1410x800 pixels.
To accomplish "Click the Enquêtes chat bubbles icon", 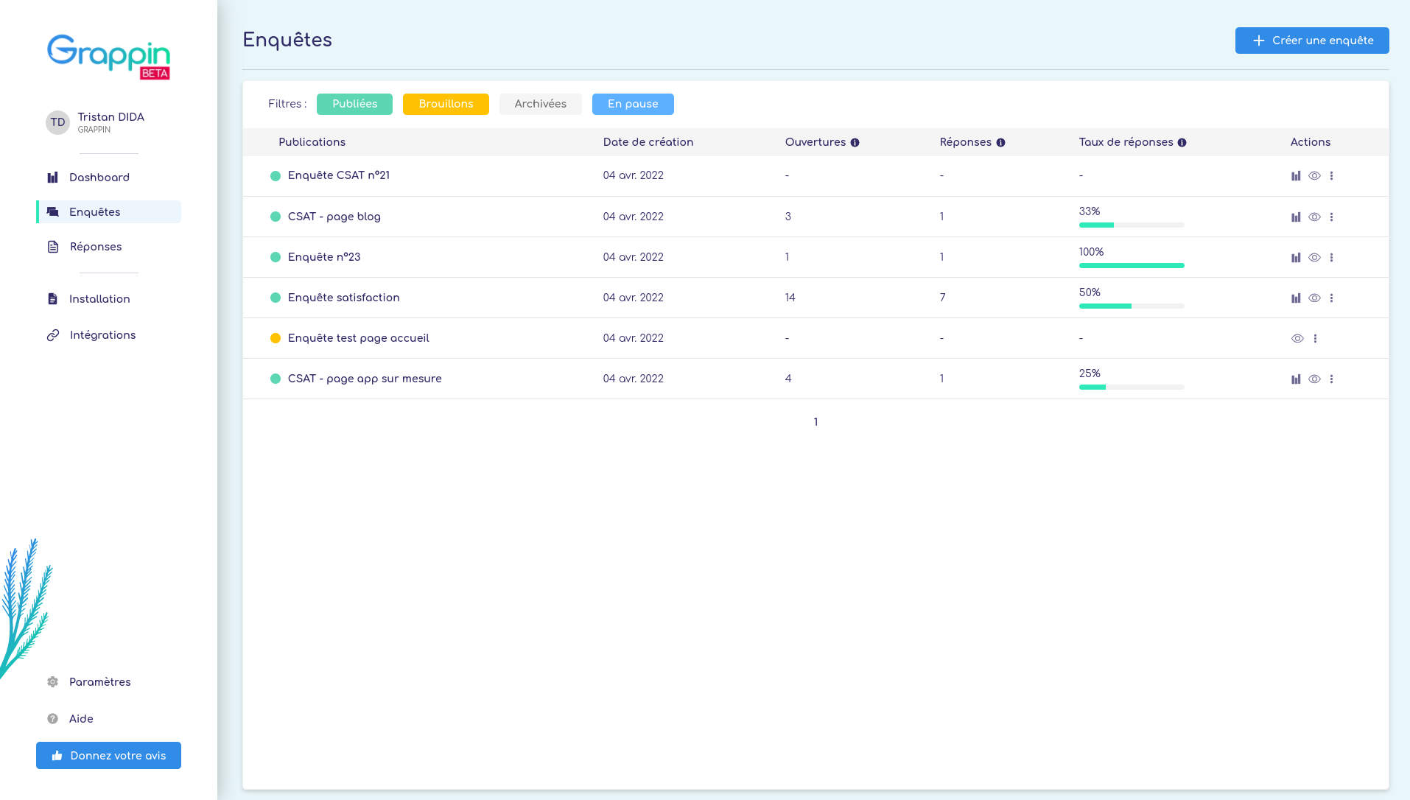I will click(52, 212).
